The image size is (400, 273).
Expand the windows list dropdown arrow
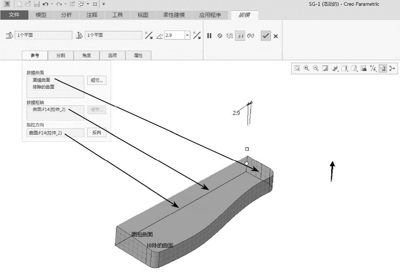pyautogui.click(x=88, y=4)
